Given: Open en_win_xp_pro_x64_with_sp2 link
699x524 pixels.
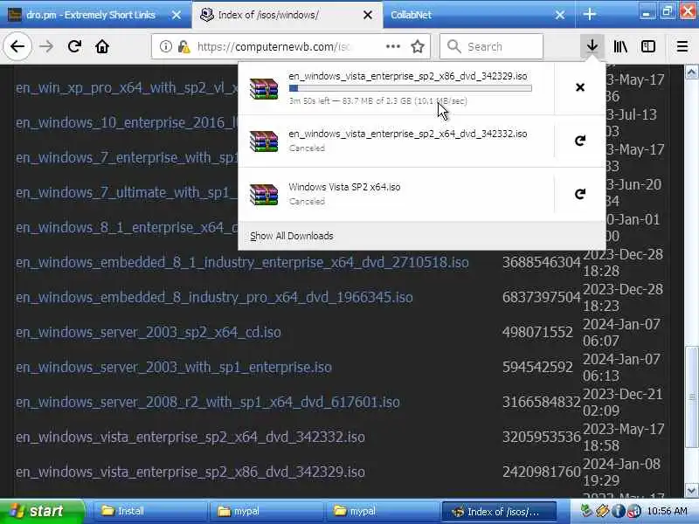Looking at the screenshot, I should tap(127, 88).
